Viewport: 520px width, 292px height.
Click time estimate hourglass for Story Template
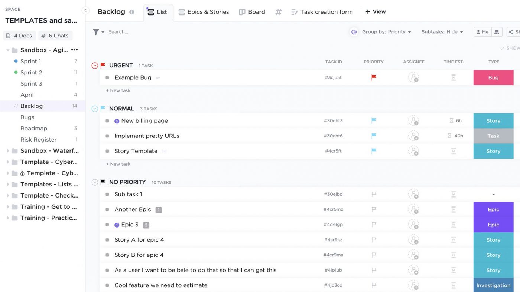point(453,151)
